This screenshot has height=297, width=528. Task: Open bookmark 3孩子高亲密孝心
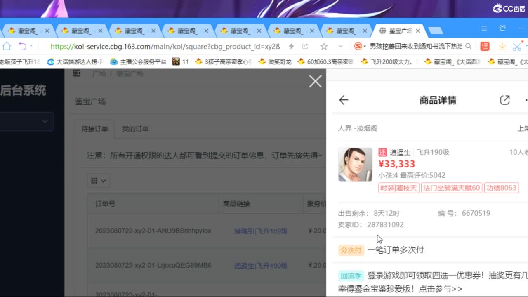coord(224,62)
